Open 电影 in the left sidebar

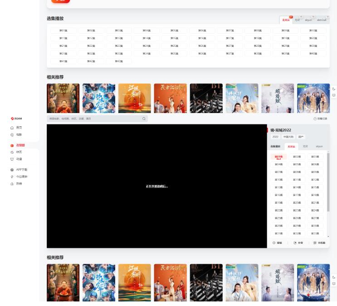(x=19, y=134)
